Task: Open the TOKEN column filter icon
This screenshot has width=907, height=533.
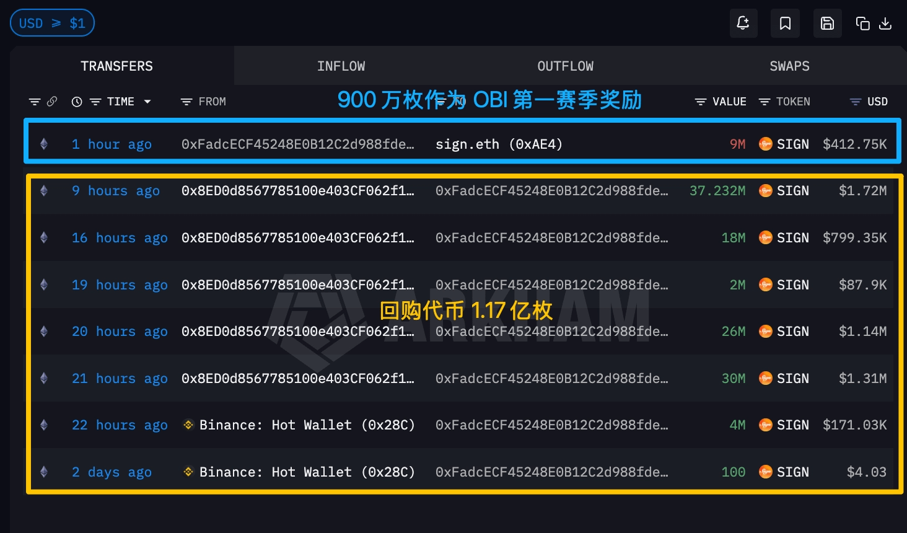Action: 765,102
